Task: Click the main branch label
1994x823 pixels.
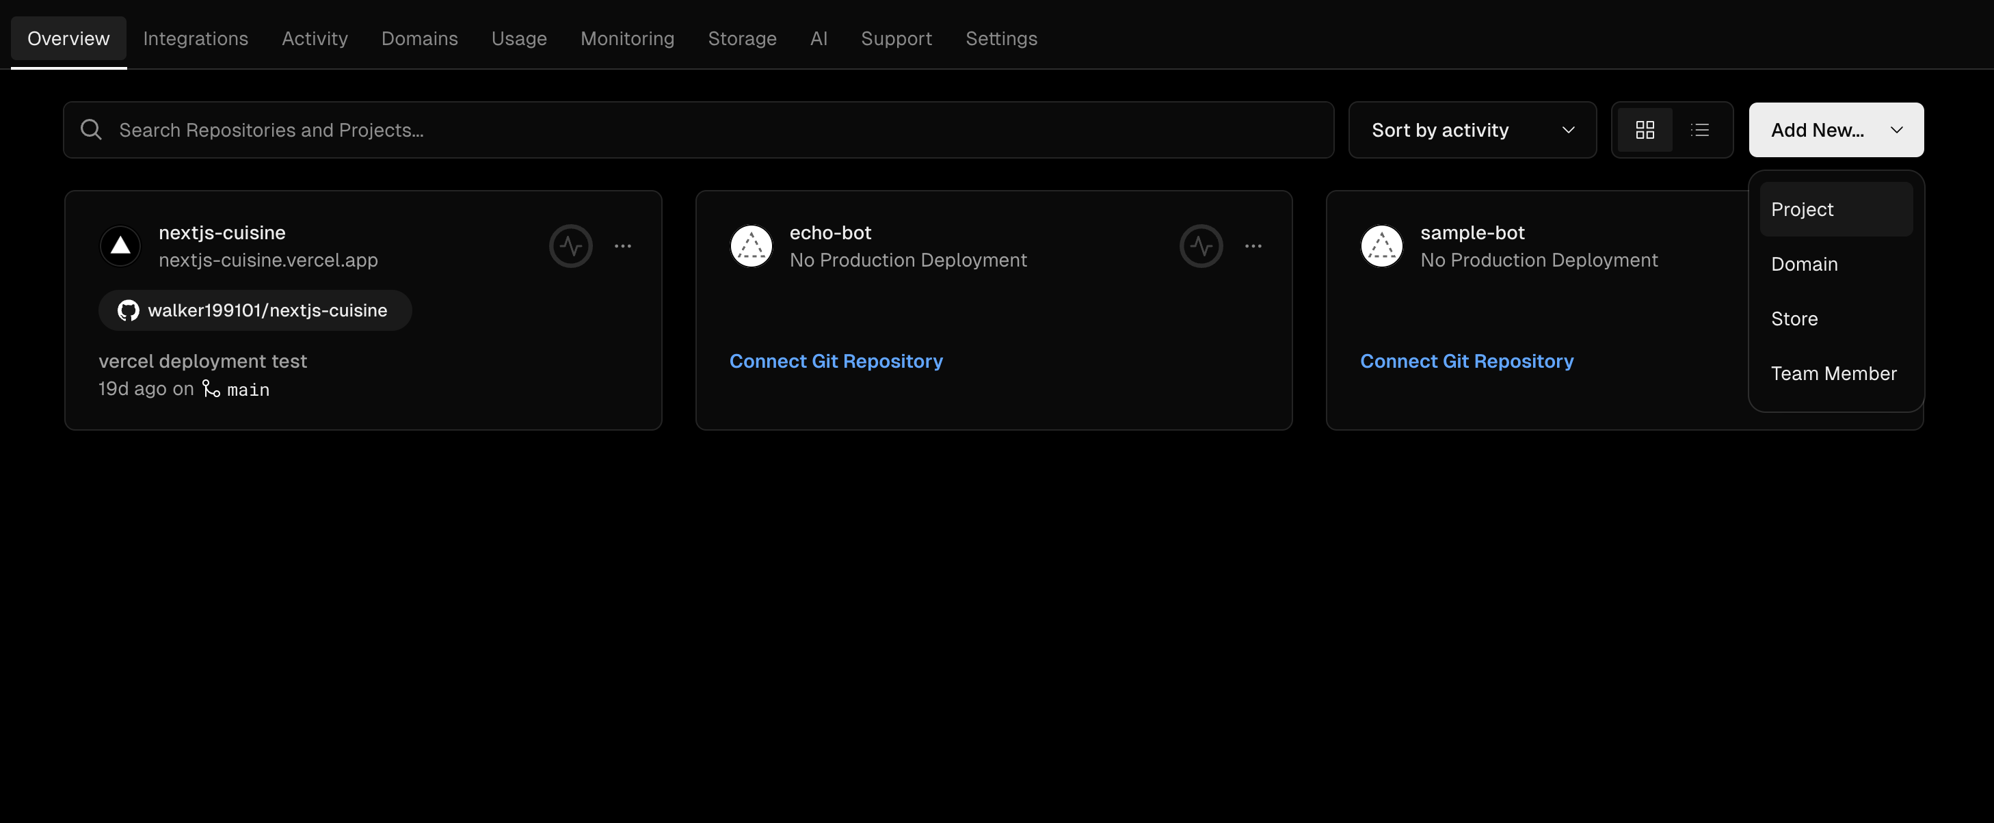Action: pos(248,390)
